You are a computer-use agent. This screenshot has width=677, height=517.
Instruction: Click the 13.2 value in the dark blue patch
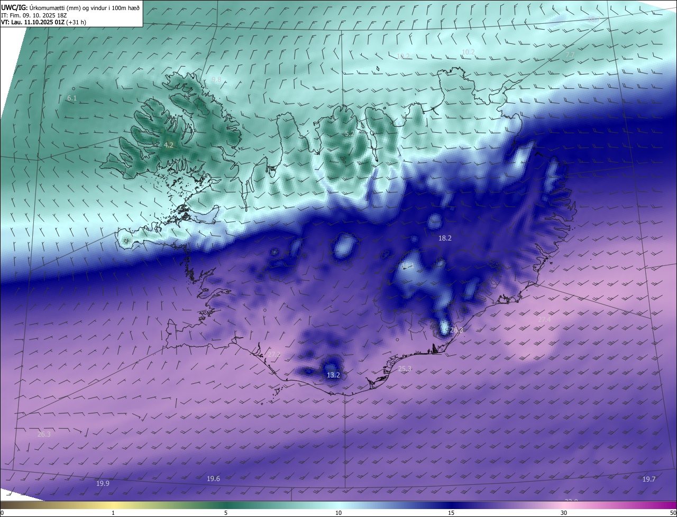point(333,375)
